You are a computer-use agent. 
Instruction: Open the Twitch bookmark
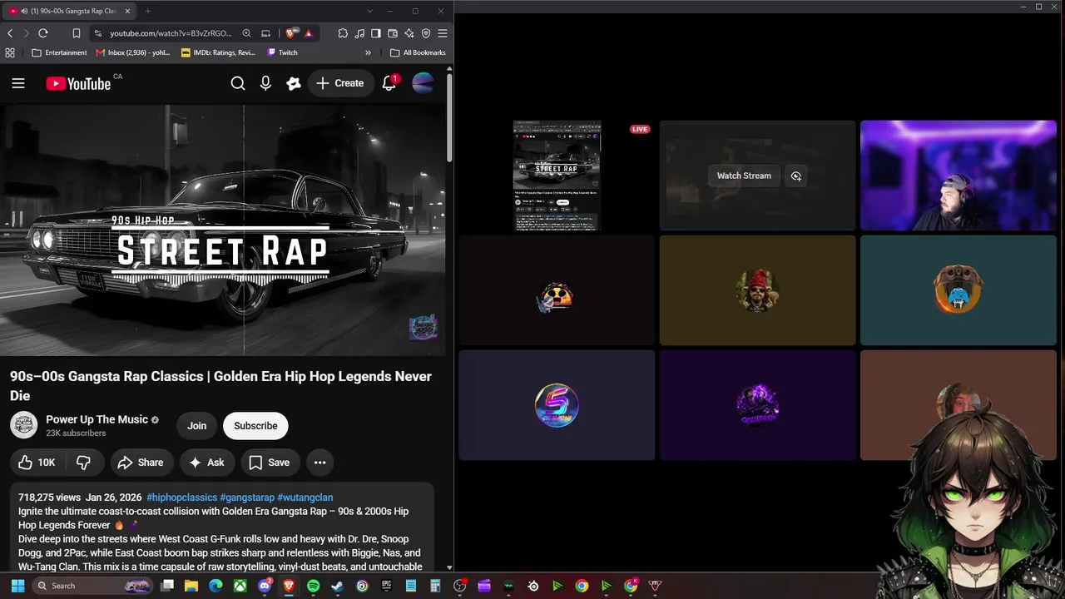tap(283, 52)
